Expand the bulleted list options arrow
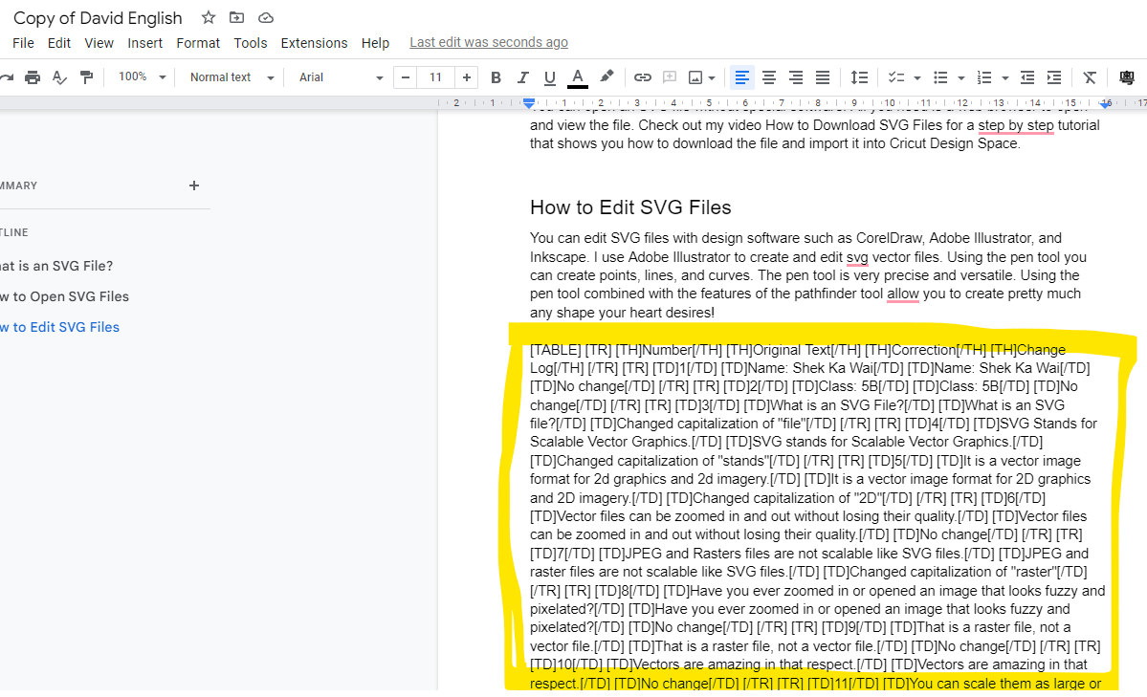 click(x=961, y=77)
